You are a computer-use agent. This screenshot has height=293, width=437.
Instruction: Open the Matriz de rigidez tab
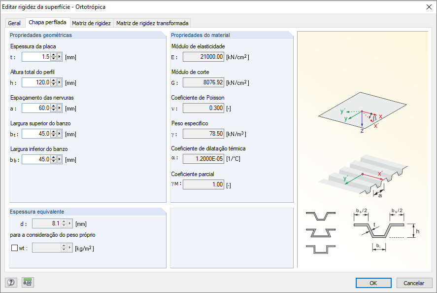(x=92, y=23)
